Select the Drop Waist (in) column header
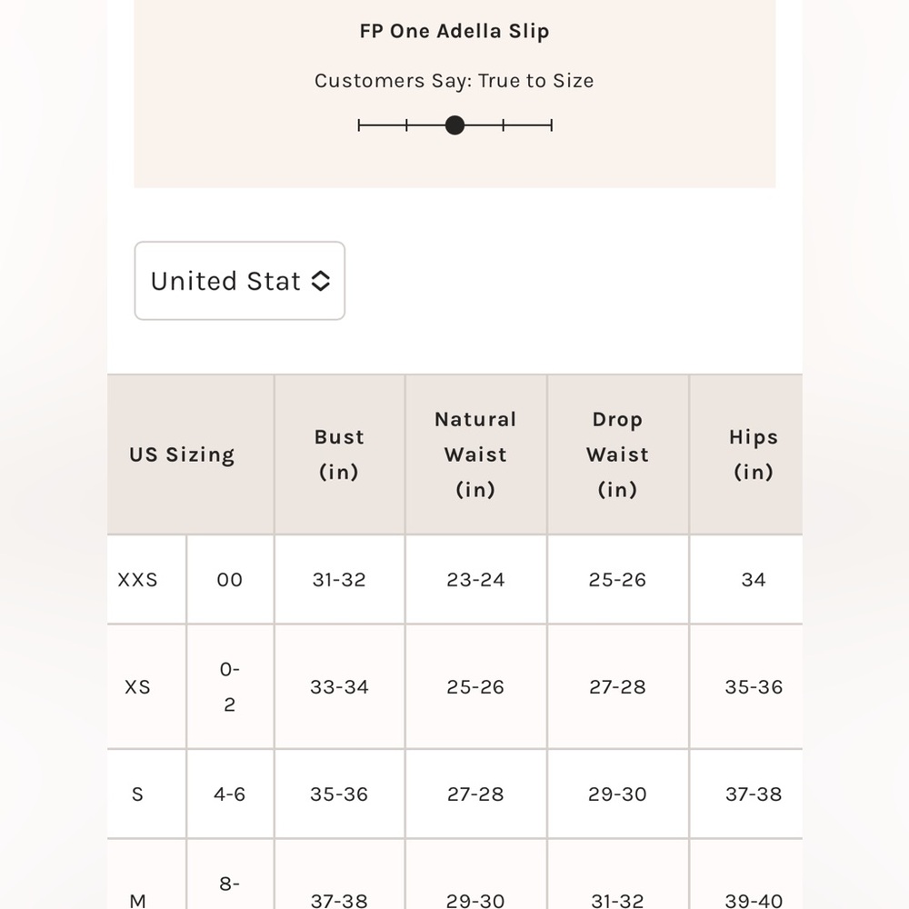 pyautogui.click(x=617, y=454)
